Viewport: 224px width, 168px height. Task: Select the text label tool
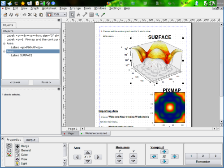(x=78, y=15)
